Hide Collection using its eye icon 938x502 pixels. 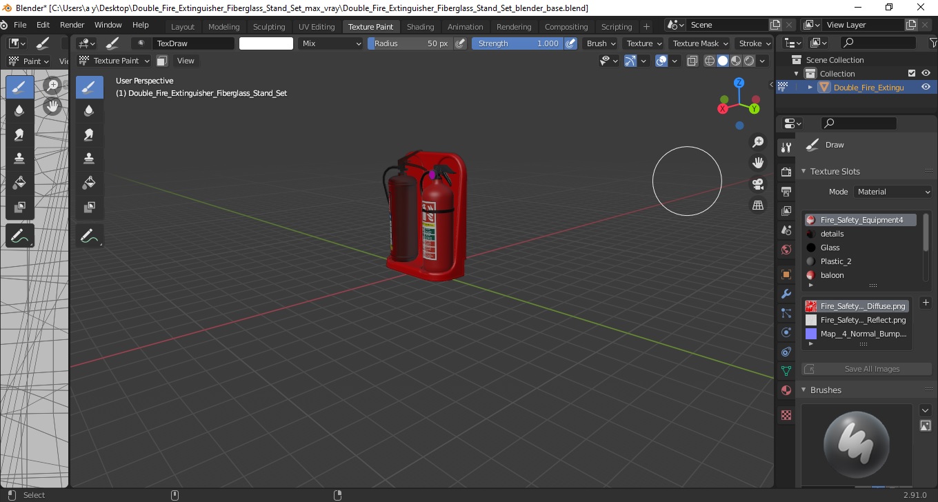[926, 73]
